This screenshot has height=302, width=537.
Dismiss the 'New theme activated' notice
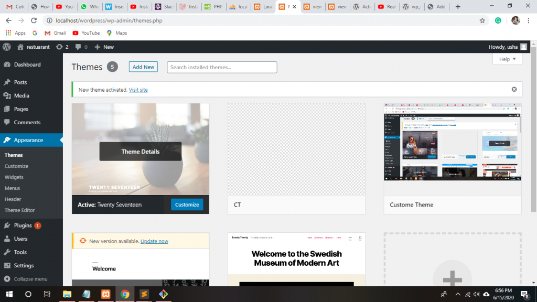click(514, 90)
